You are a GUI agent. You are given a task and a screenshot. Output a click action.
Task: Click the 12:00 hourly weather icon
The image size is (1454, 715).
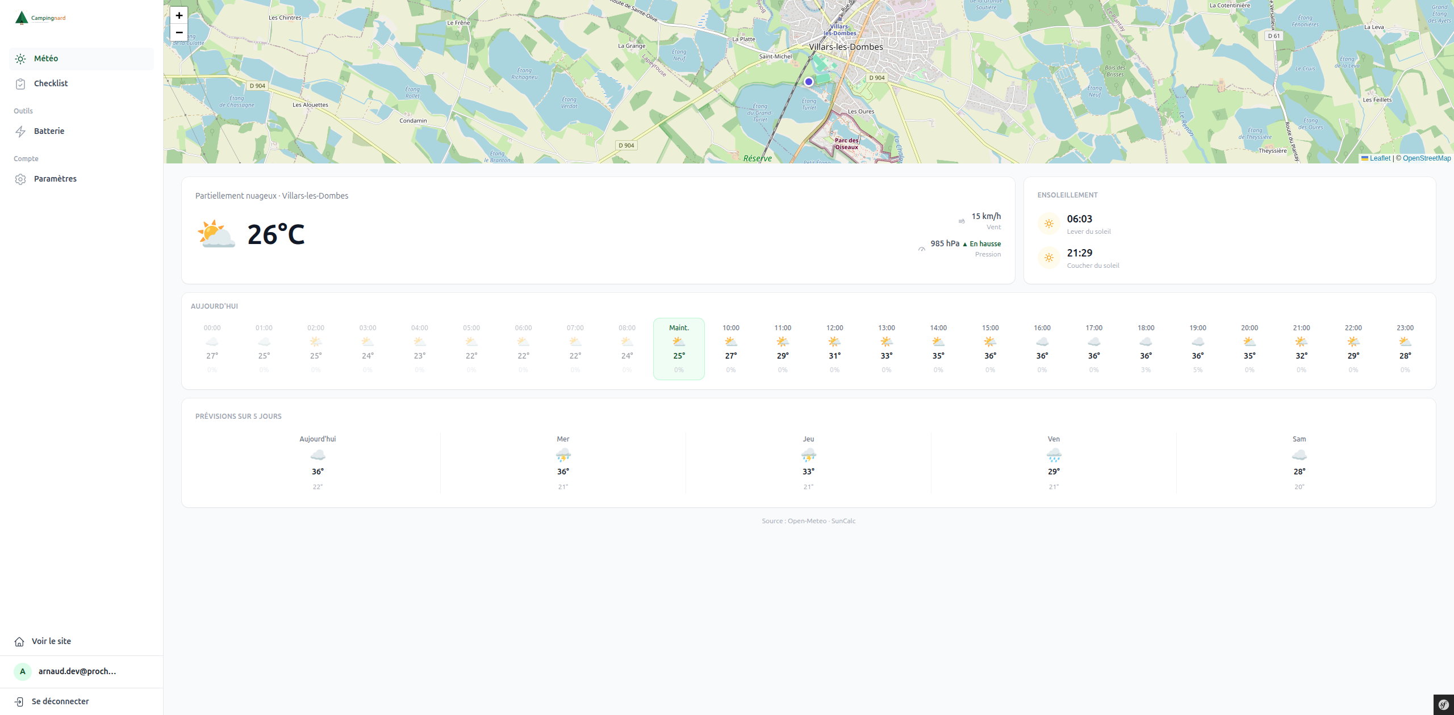pyautogui.click(x=834, y=342)
